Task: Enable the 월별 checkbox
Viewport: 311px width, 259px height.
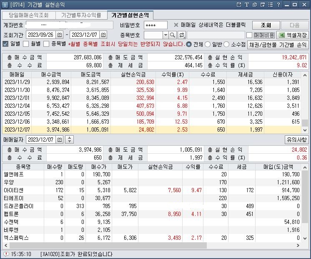Action: 26,44
